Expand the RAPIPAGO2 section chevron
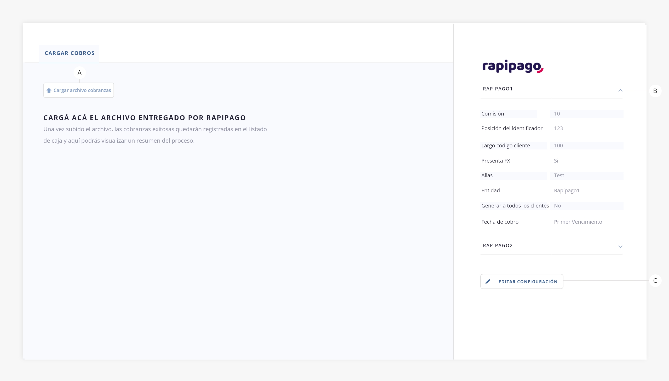 tap(620, 246)
